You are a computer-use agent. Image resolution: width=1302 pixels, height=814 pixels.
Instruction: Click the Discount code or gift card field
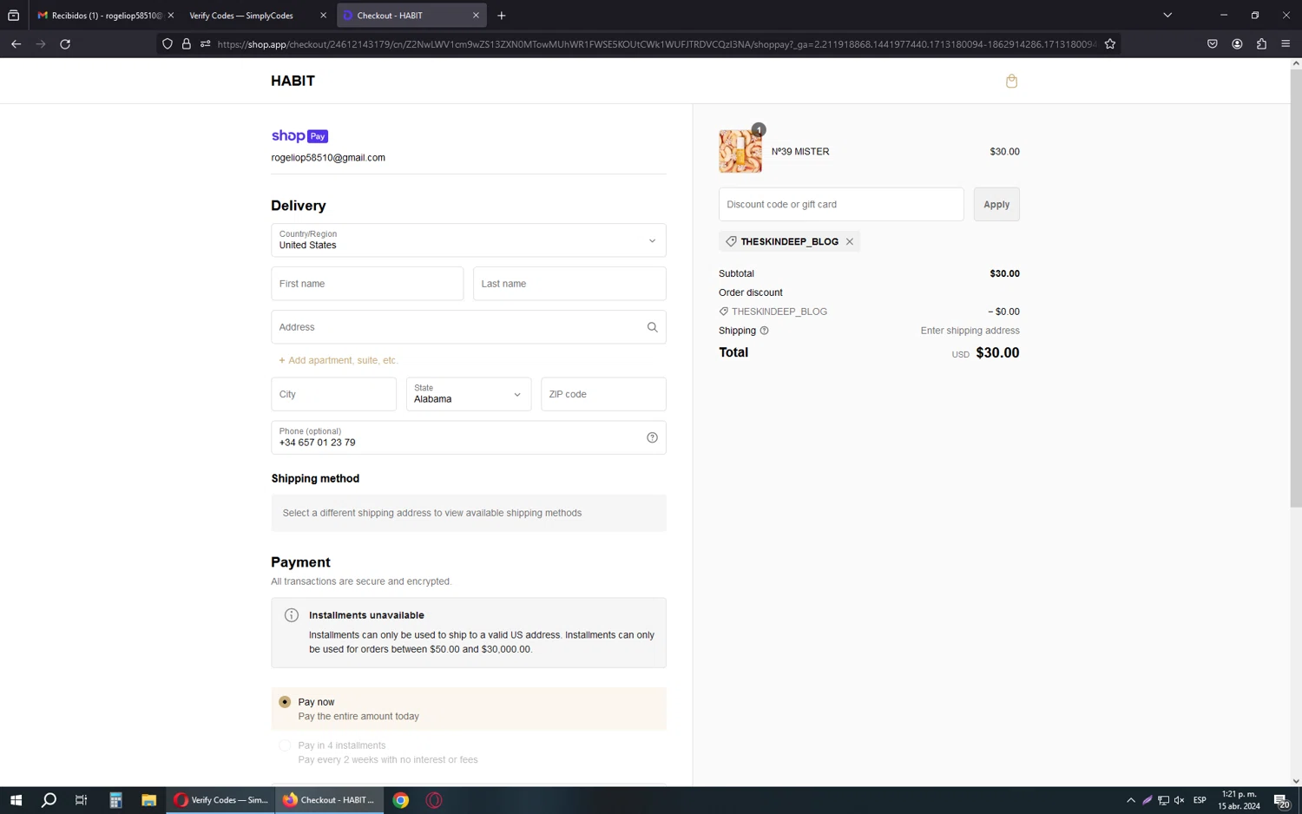point(841,205)
